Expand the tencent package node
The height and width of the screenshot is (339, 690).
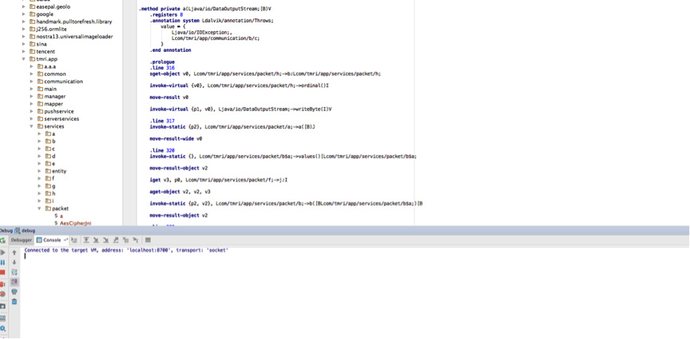(23, 52)
